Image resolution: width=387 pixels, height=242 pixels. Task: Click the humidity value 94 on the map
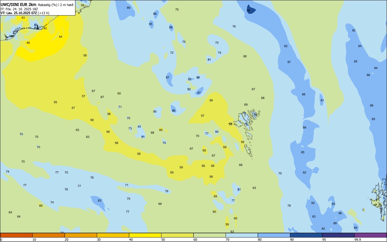[248, 11]
